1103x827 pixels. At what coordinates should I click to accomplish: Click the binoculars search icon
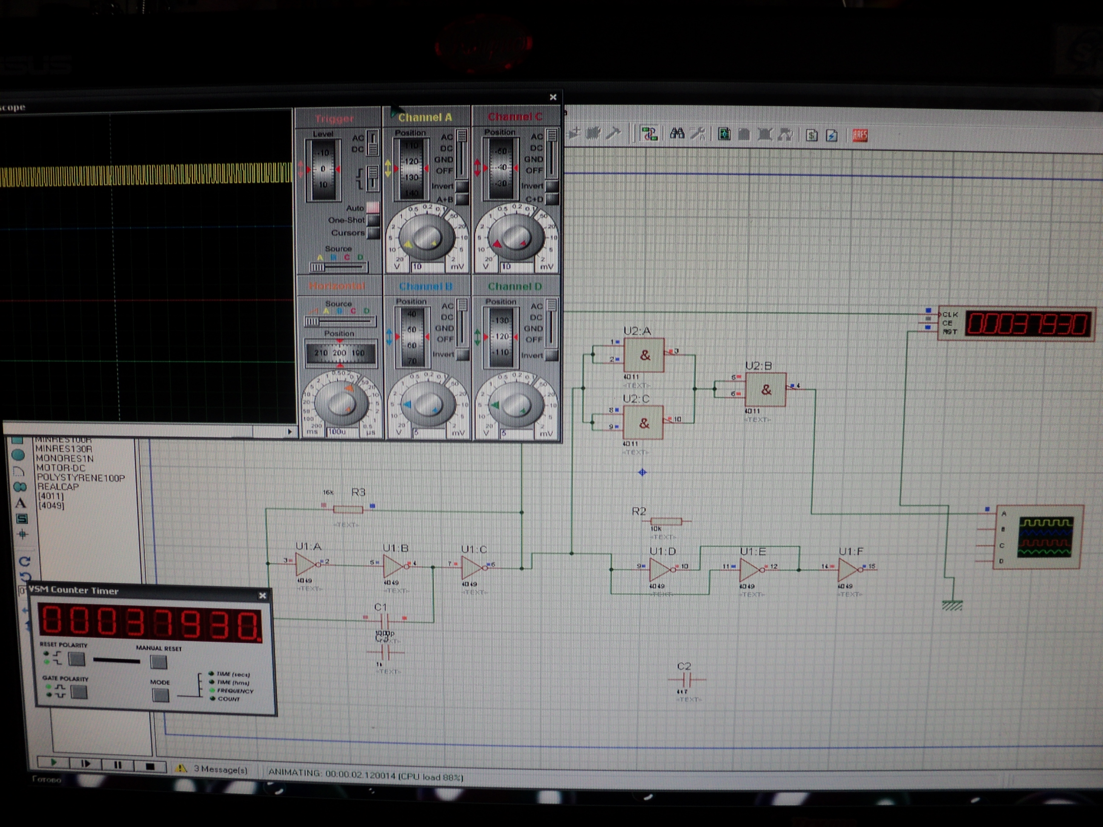point(677,133)
